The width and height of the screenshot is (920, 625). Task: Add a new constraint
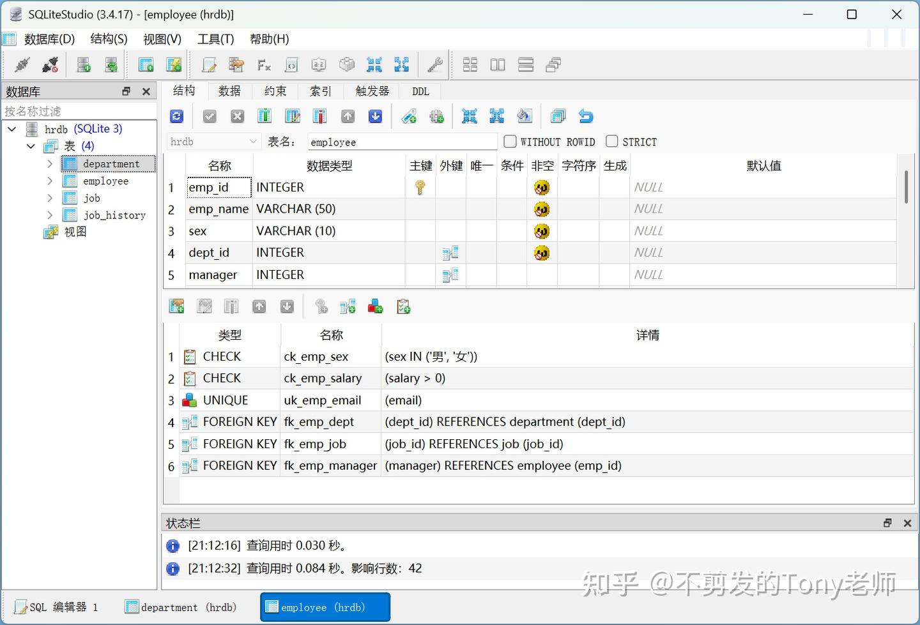click(x=176, y=306)
